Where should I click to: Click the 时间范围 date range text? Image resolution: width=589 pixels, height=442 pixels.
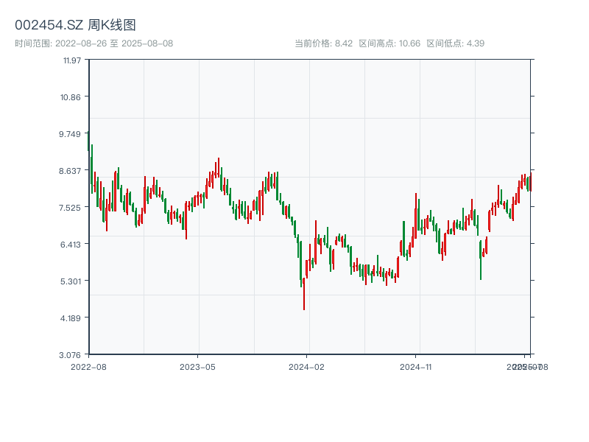94,43
